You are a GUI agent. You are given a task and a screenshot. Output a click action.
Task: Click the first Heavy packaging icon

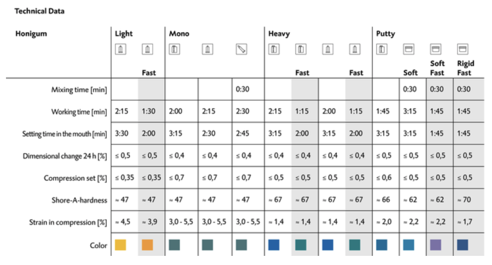[274, 50]
